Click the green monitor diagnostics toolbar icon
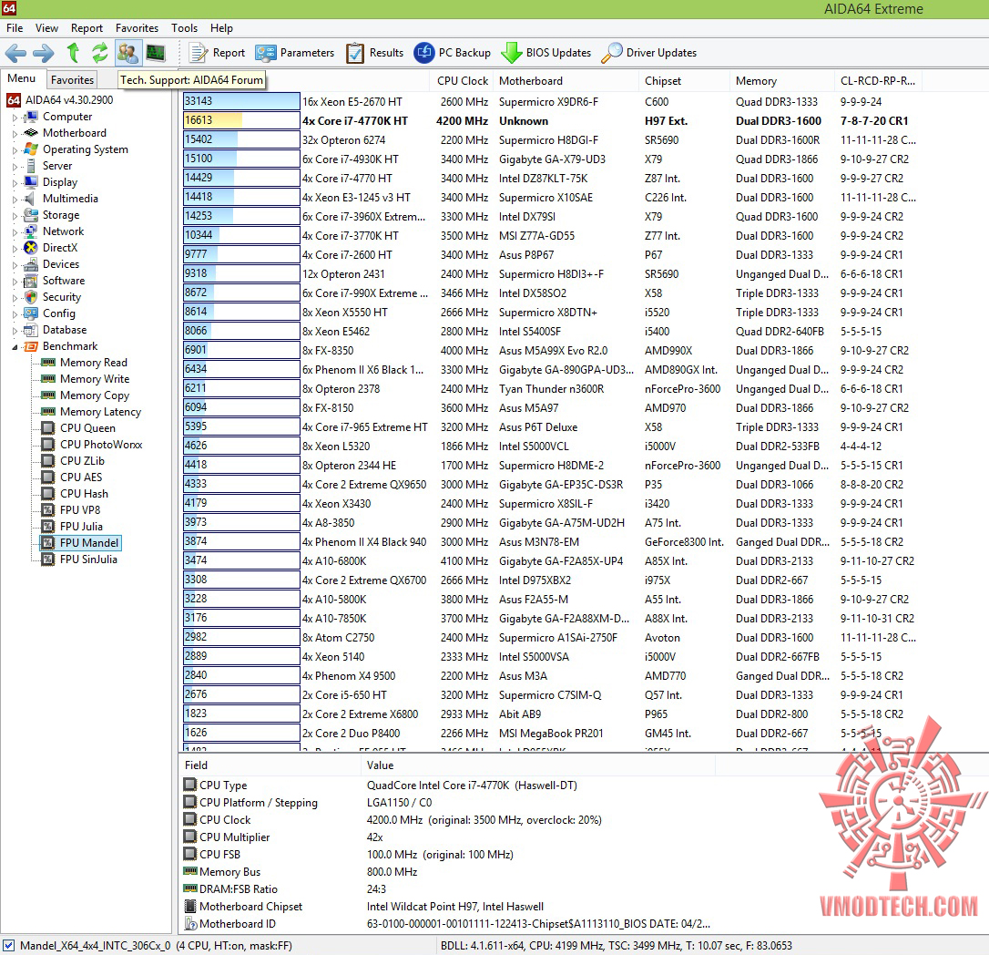Viewport: 989px width, 955px height. tap(155, 52)
